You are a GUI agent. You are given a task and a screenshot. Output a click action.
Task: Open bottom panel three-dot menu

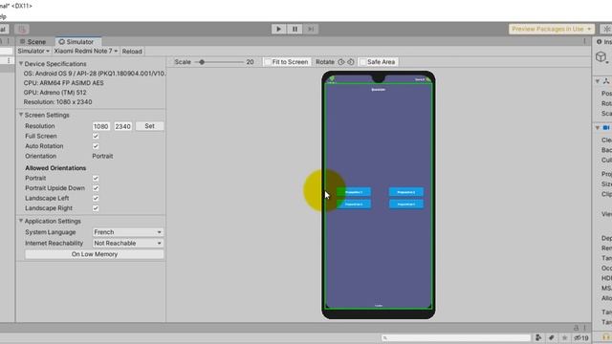coord(584,328)
